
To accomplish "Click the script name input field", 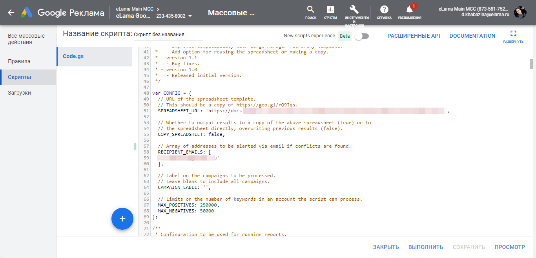I will click(x=168, y=35).
